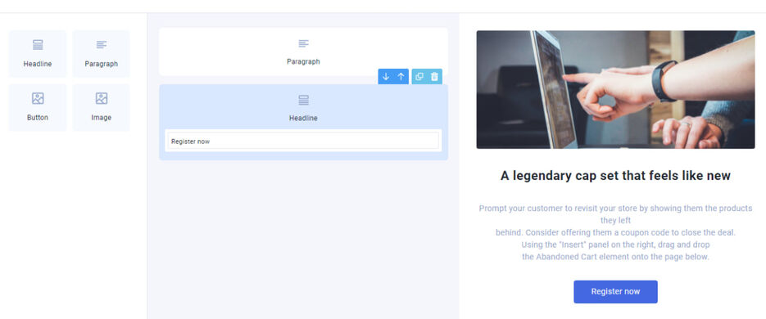Duplicate the selected block
This screenshot has height=319, width=766.
coord(419,77)
